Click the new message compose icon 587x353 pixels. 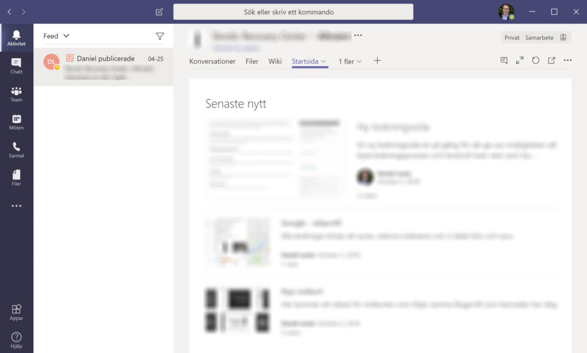pos(159,11)
